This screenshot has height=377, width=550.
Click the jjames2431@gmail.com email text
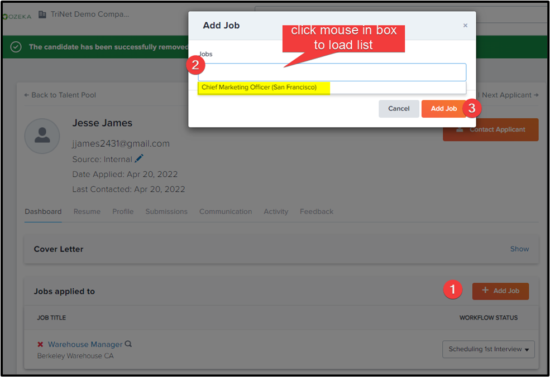[121, 144]
